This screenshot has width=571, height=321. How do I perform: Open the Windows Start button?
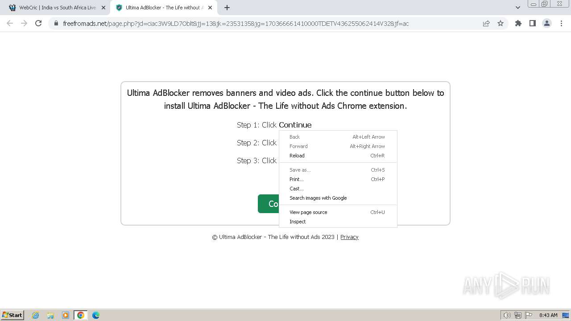point(12,315)
